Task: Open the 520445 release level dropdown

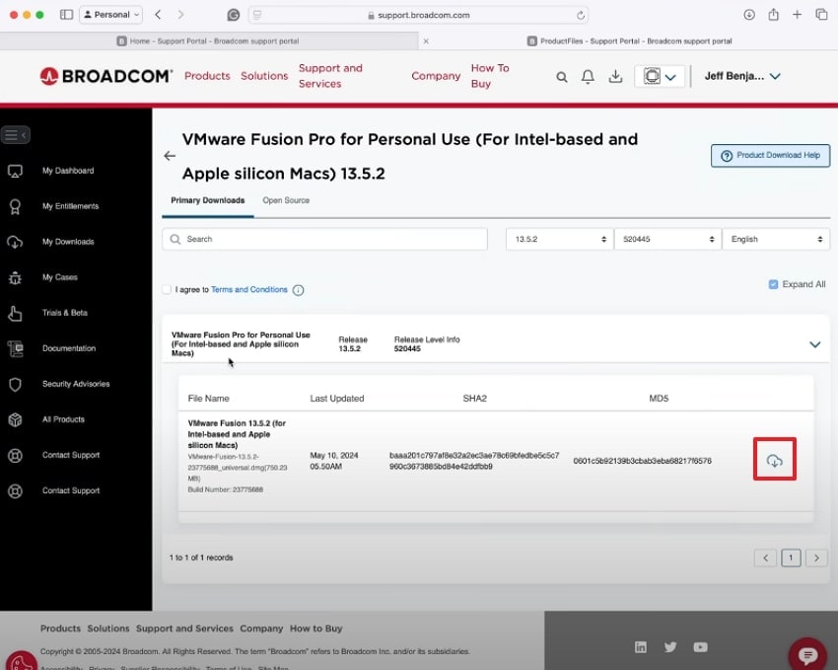Action: 667,239
